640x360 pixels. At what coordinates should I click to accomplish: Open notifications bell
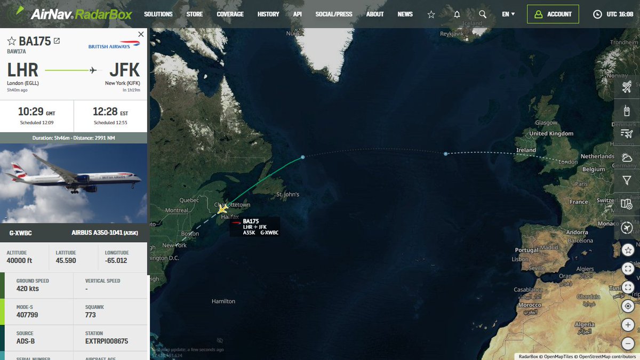click(457, 14)
